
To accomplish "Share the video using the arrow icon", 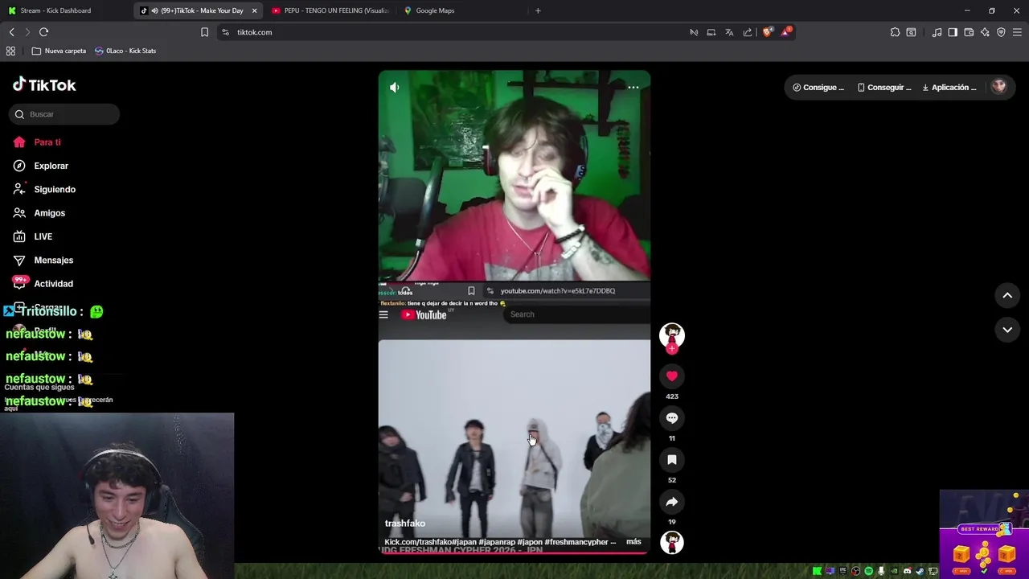I will (x=672, y=501).
